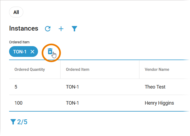Select the All chip
This screenshot has height=136, width=190.
16,12
